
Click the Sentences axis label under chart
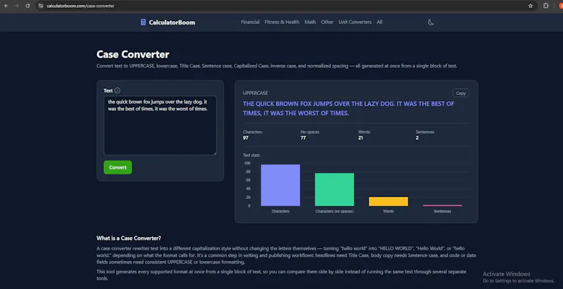coord(443,212)
